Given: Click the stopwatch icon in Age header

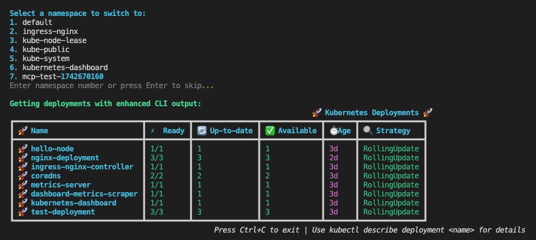Looking at the screenshot, I should [334, 131].
